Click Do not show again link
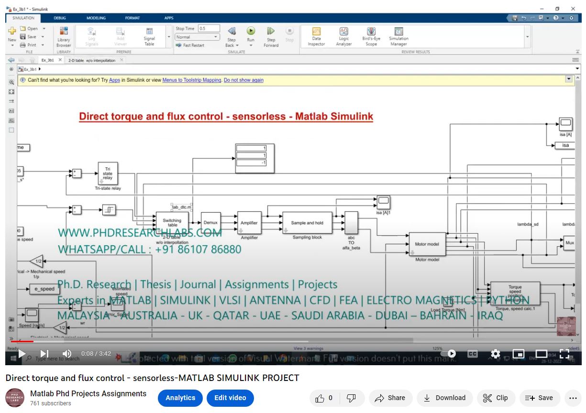586x413 pixels. pos(243,80)
